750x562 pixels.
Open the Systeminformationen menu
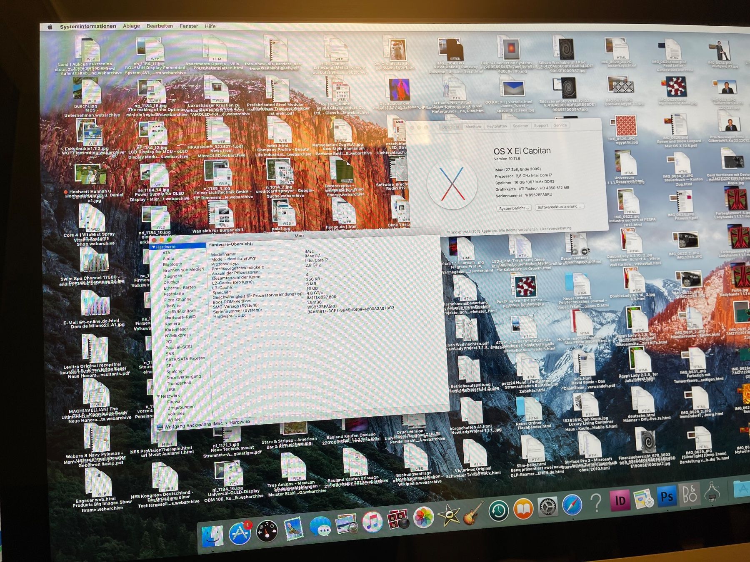coord(88,26)
